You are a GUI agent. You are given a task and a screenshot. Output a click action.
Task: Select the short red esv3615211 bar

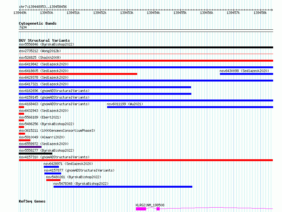point(22,134)
